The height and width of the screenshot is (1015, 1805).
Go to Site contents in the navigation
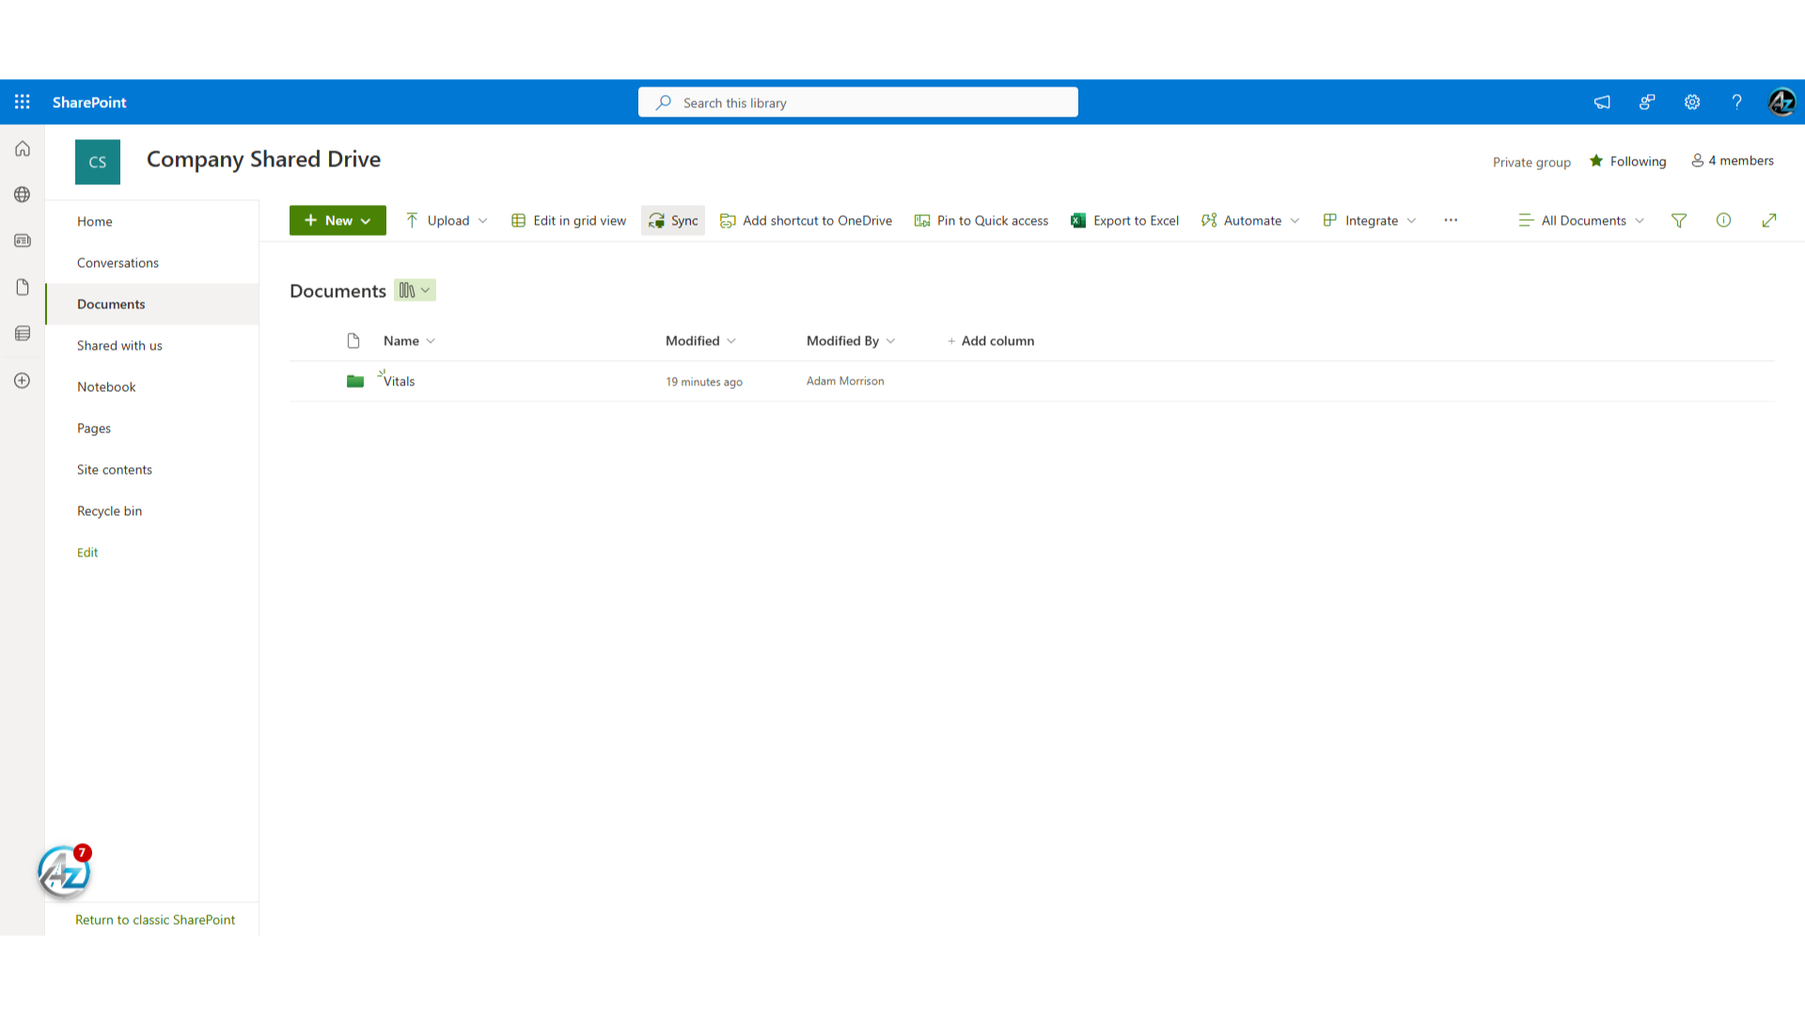coord(115,469)
